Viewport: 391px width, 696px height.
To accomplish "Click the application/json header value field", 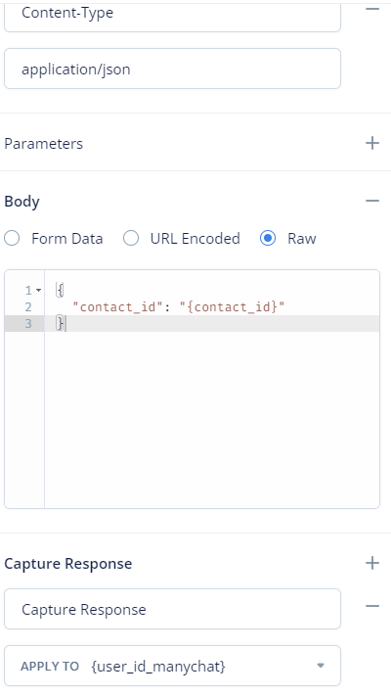I will (x=172, y=69).
